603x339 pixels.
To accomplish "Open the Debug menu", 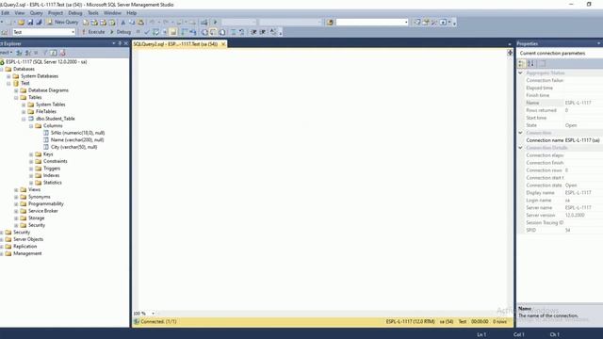I will pyautogui.click(x=75, y=13).
